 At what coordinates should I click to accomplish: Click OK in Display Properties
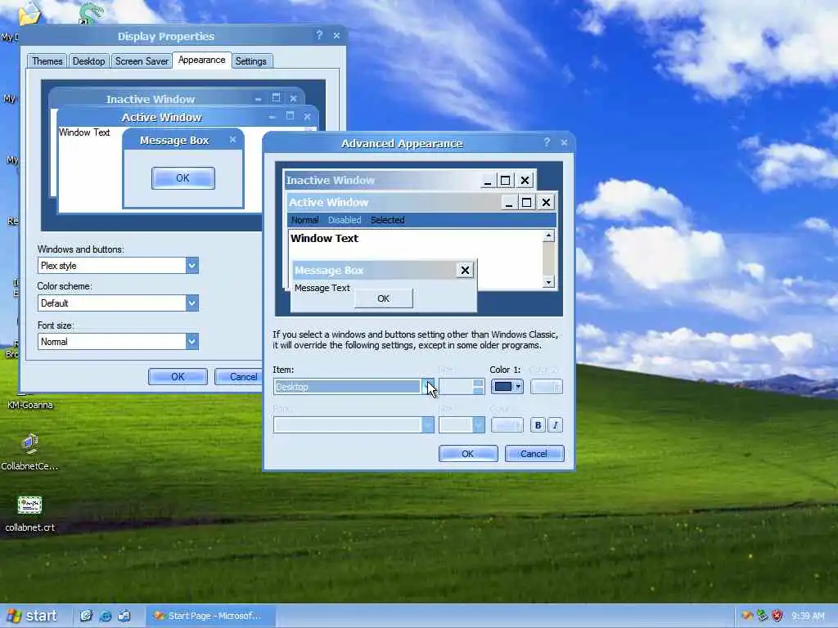pyautogui.click(x=178, y=377)
